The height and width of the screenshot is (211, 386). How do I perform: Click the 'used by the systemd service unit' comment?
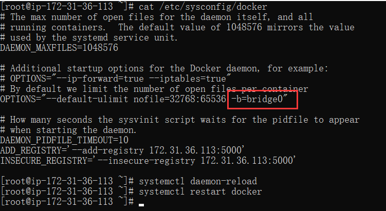tap(88, 37)
